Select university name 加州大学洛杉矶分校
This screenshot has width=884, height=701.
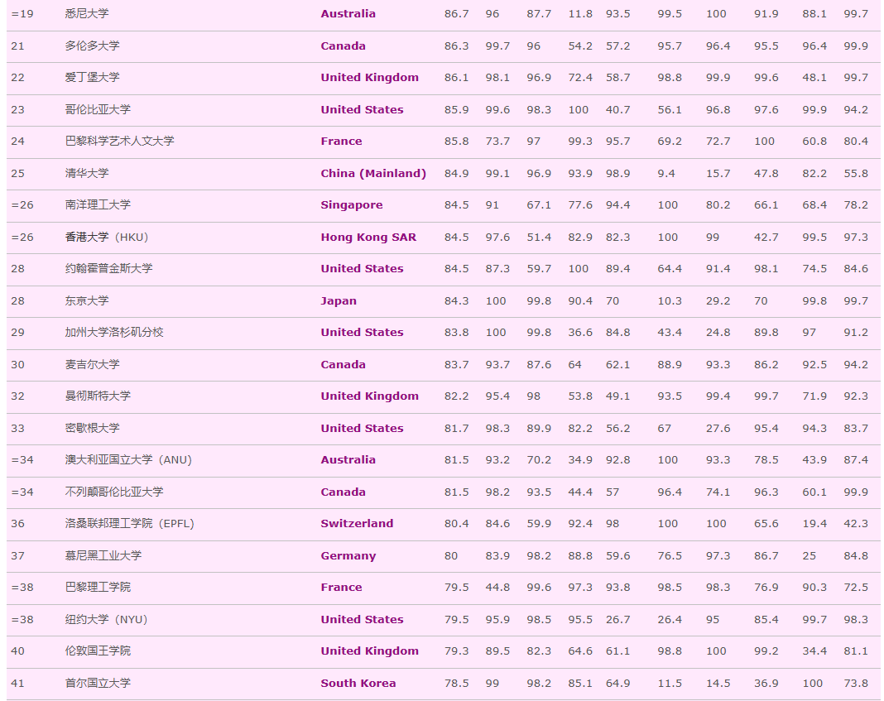(x=114, y=333)
